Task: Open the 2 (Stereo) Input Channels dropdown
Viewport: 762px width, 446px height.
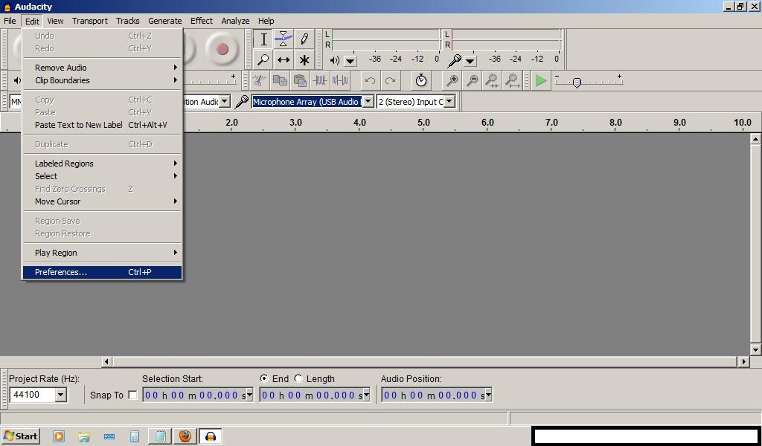Action: click(x=449, y=101)
